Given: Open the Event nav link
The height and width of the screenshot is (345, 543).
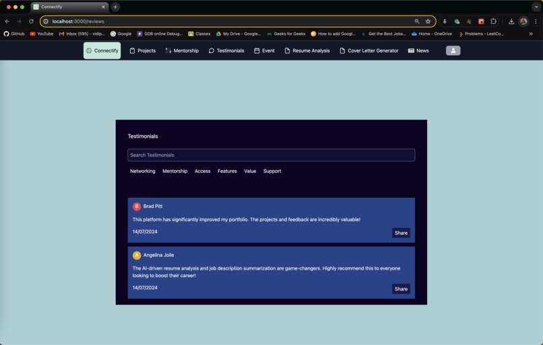Looking at the screenshot, I should pos(264,50).
